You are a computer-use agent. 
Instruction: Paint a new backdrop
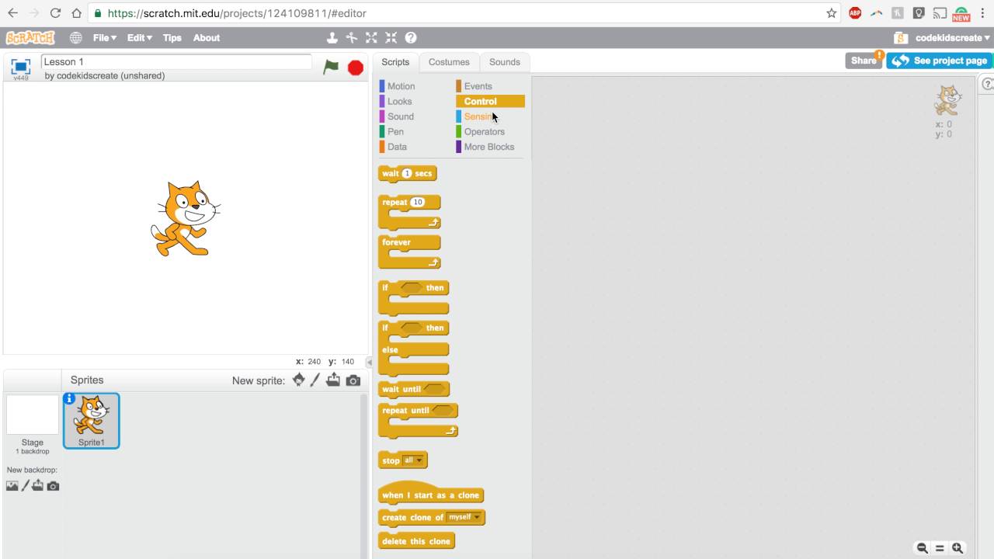25,486
